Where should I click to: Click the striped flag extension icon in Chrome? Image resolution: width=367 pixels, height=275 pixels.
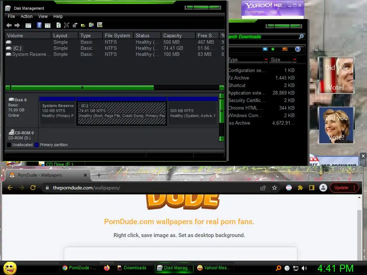pyautogui.click(x=289, y=188)
